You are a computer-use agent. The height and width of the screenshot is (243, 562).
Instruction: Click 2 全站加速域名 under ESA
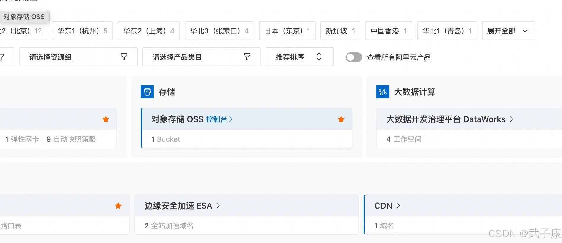[169, 226]
